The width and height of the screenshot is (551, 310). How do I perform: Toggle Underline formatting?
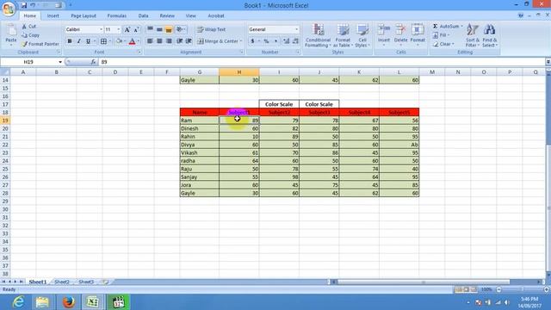pyautogui.click(x=88, y=41)
